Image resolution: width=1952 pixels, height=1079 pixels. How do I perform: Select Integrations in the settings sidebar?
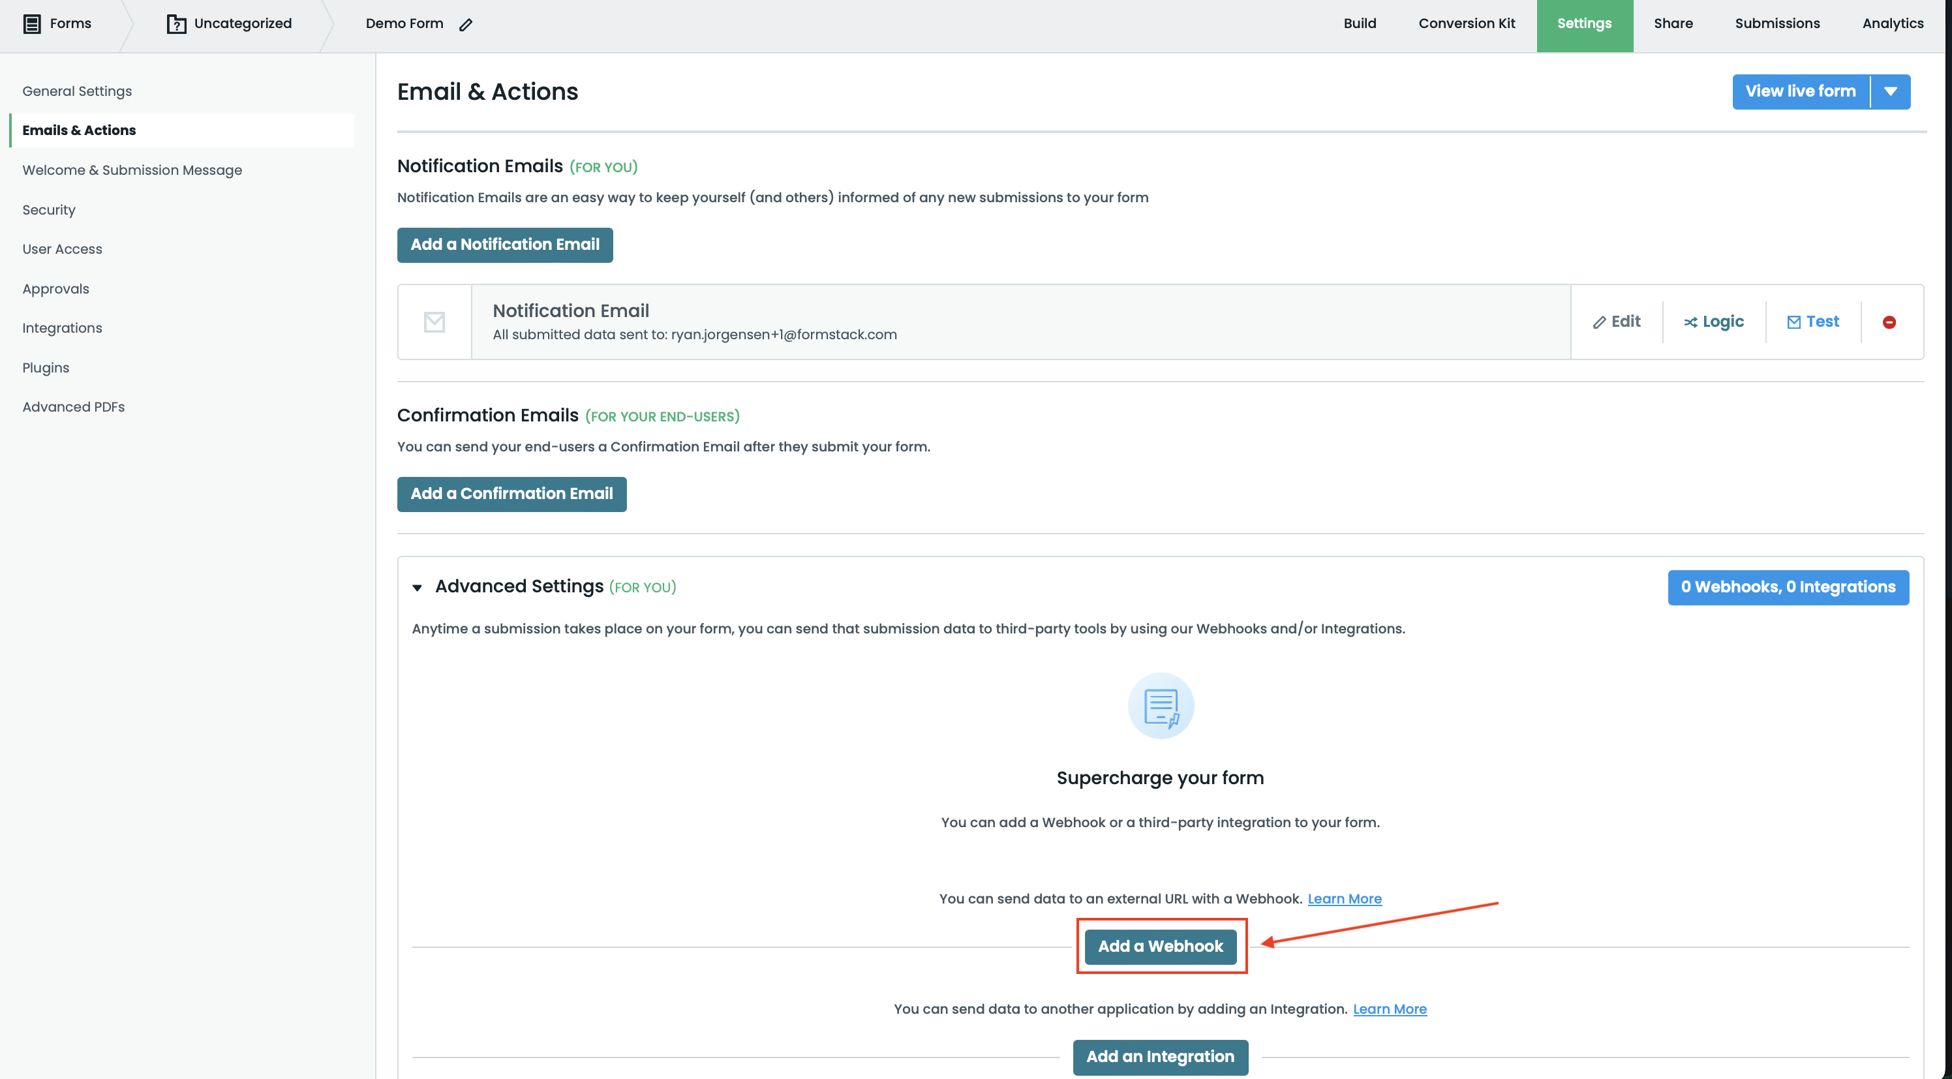(62, 327)
